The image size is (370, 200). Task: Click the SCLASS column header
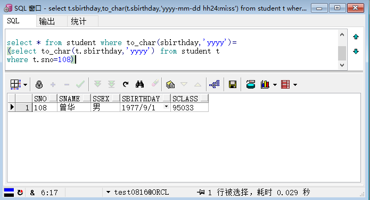coord(190,99)
